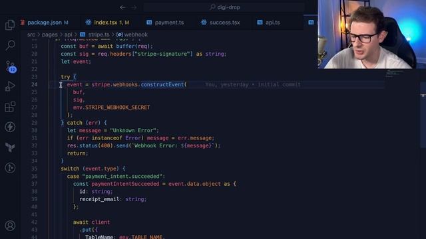Click the minimap code preview
Viewport: 426px width, 239px height.
pos(395,74)
